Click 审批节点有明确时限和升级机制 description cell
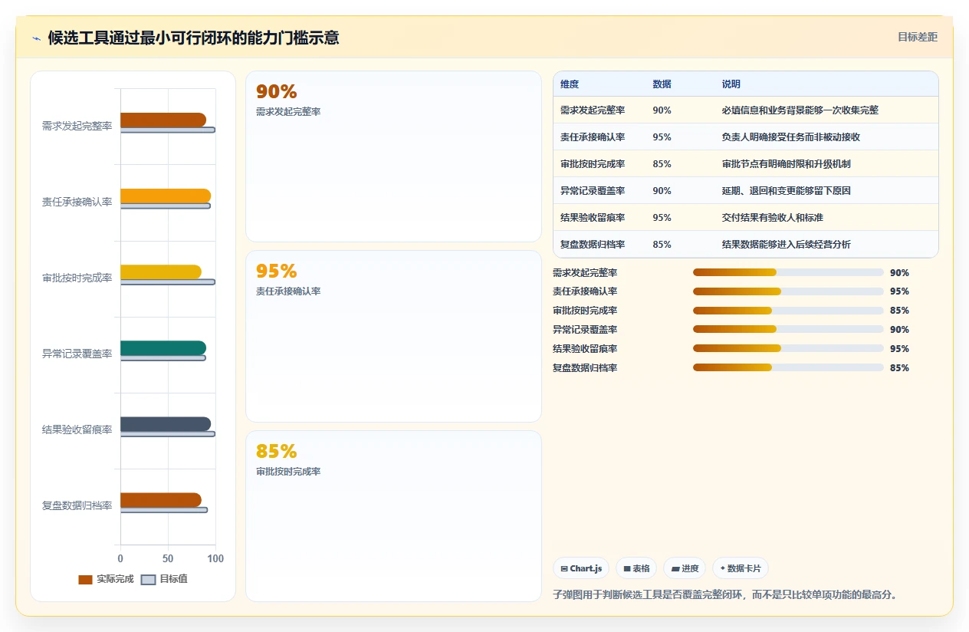This screenshot has width=969, height=632. [786, 164]
